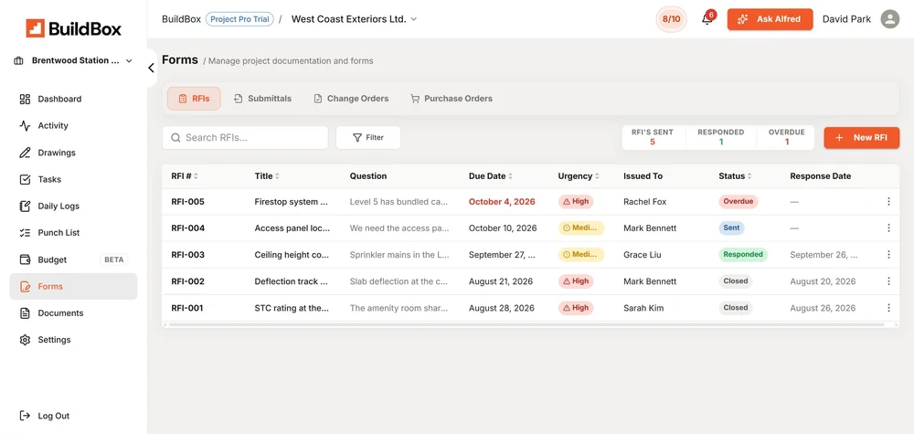This screenshot has width=914, height=434.
Task: Go to Punch List
Action: 73,233
